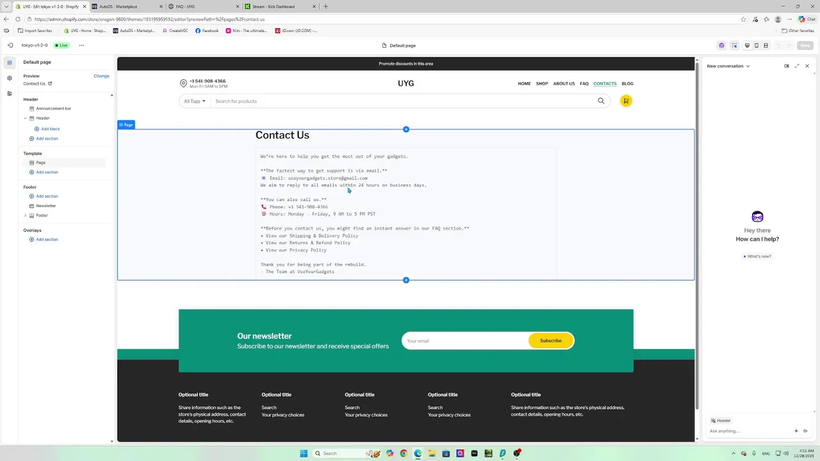The height and width of the screenshot is (461, 820).
Task: Bookmark page with star icon in address bar
Action: click(743, 19)
